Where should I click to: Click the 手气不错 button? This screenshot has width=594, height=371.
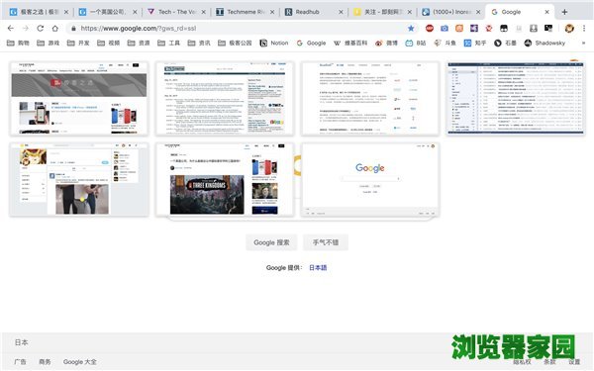(326, 242)
